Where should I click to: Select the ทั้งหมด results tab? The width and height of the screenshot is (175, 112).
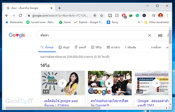click(x=47, y=47)
